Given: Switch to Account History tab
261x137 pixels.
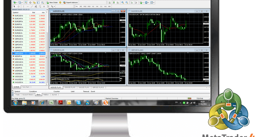Looking at the screenshot, I should tap(28, 95).
